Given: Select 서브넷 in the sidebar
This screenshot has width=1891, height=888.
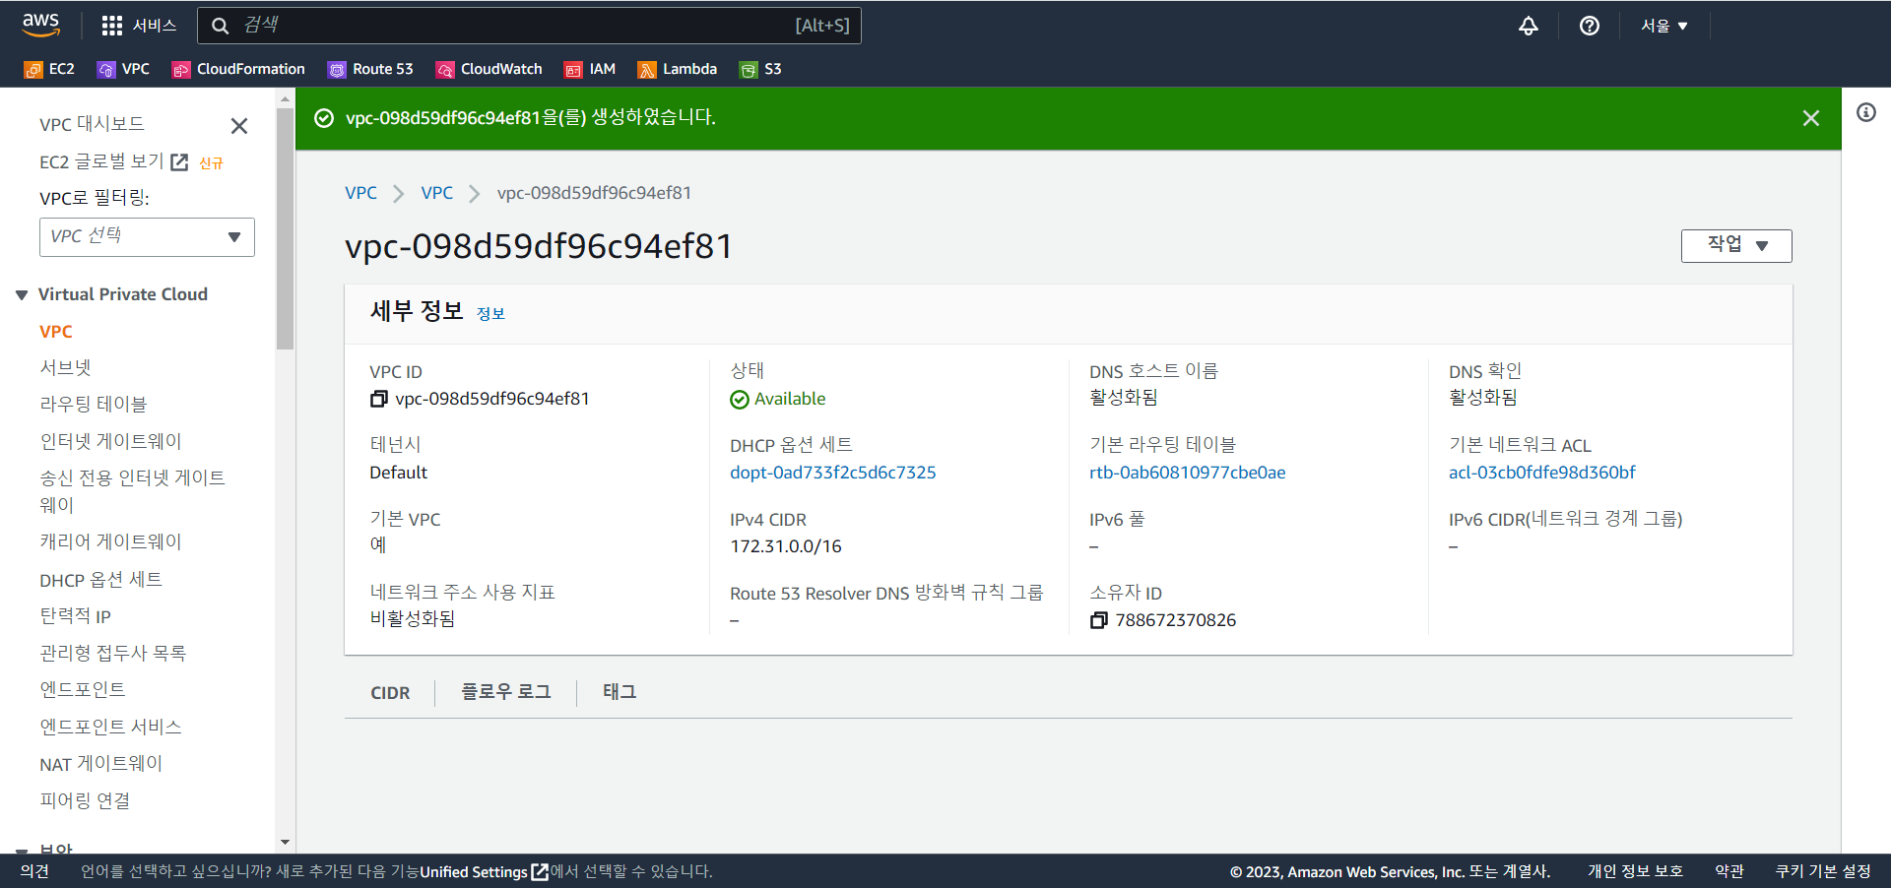Looking at the screenshot, I should (x=65, y=367).
